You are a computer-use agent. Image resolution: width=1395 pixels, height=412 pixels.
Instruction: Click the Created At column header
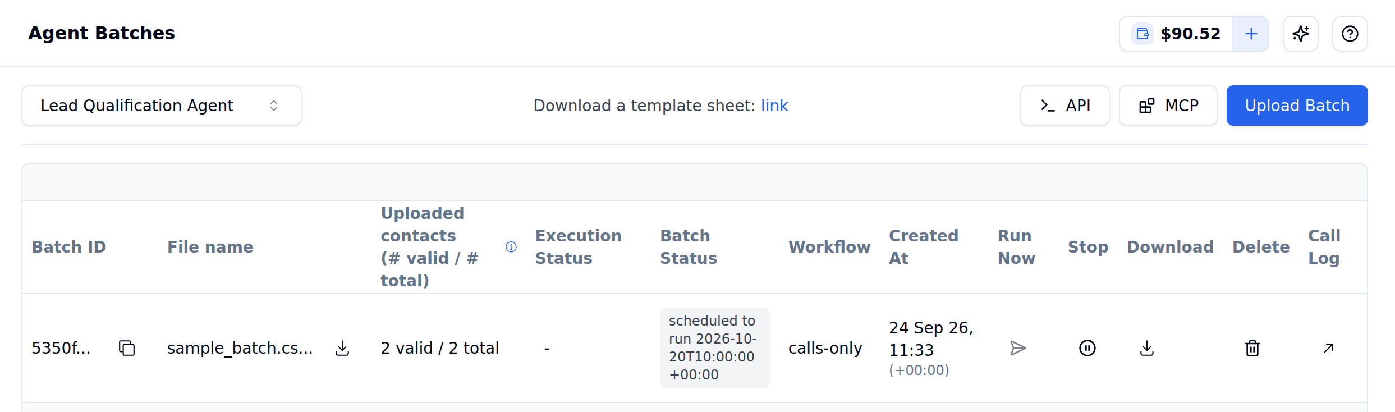tap(924, 247)
